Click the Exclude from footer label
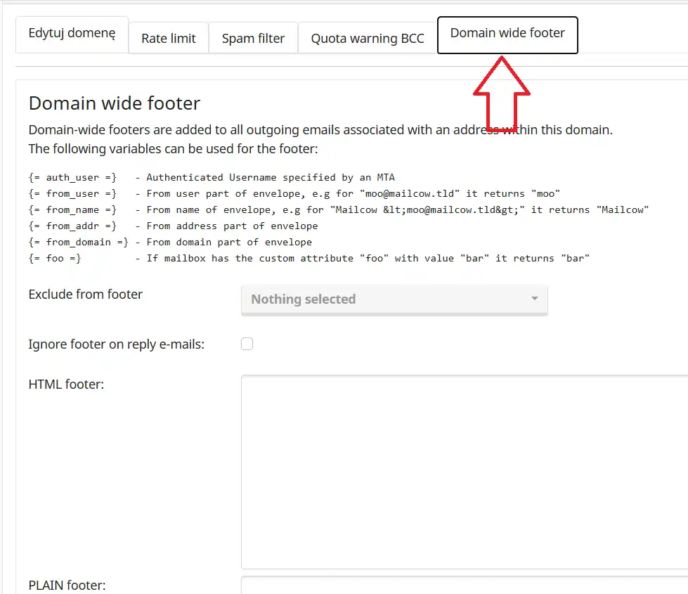 click(x=86, y=294)
